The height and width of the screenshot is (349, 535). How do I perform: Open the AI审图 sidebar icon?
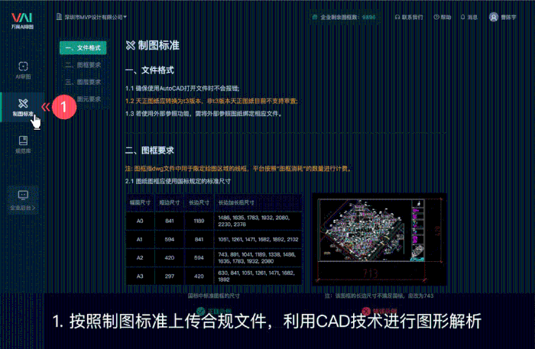pyautogui.click(x=23, y=69)
